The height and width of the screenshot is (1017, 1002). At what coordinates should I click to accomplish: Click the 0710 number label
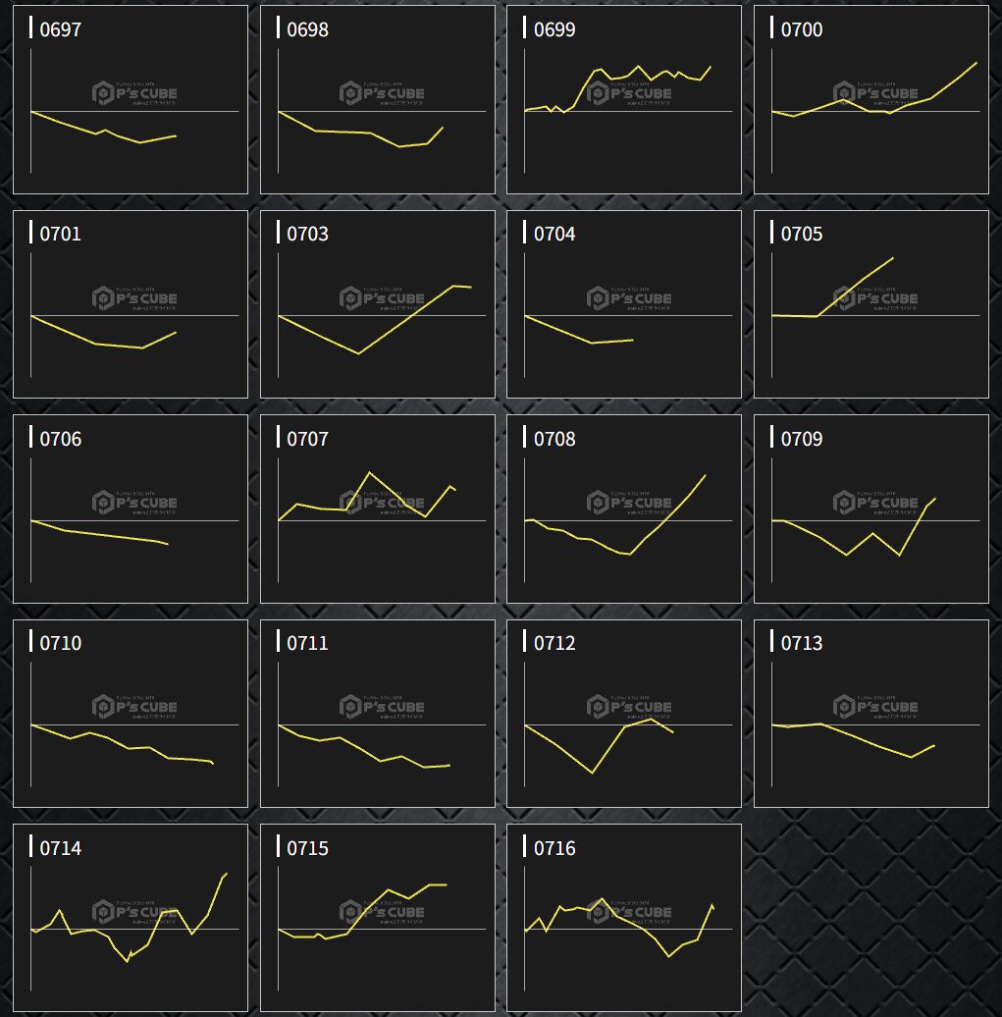61,644
